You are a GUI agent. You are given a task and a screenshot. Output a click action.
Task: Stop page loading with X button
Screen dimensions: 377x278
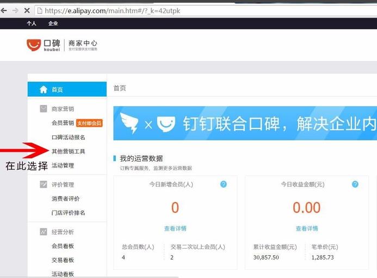point(27,10)
